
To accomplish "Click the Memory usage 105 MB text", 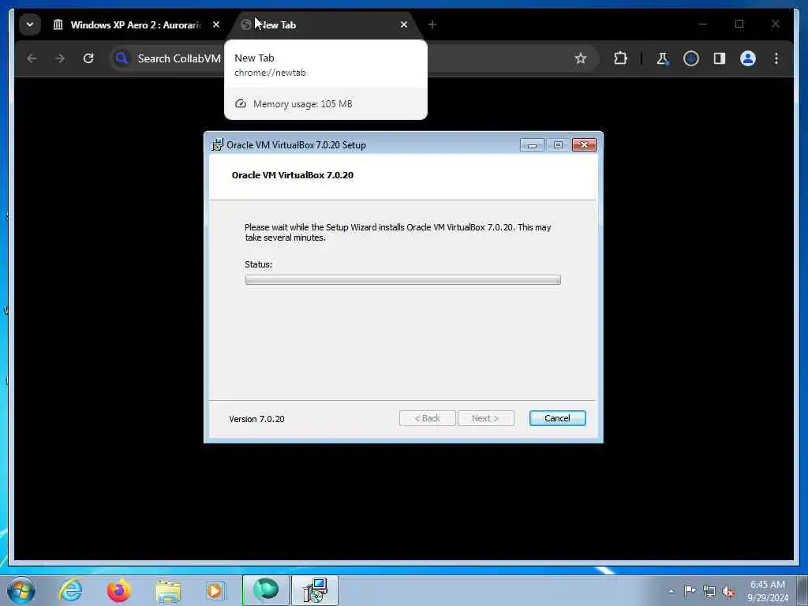I will click(302, 104).
